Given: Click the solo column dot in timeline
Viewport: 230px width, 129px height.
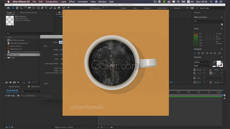Looking at the screenshot, I should (11, 96).
